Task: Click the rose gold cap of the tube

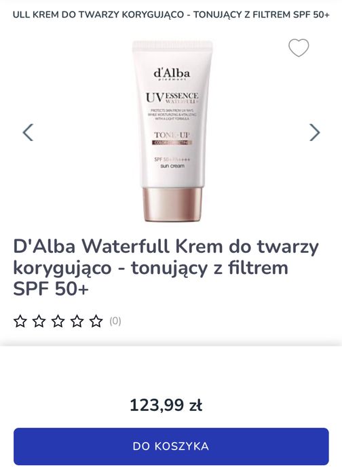Action: click(172, 204)
